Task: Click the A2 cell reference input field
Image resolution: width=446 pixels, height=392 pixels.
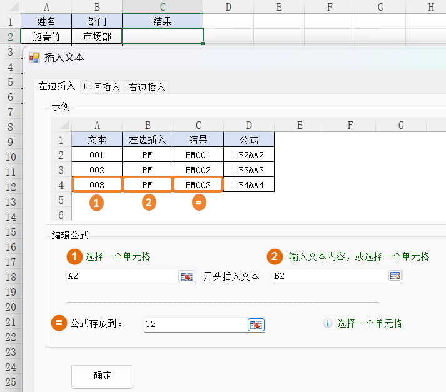Action: click(122, 276)
